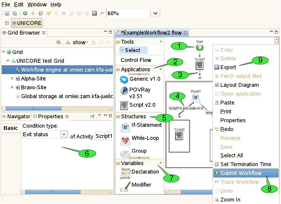This screenshot has height=204, width=281.
Task: Open the Edit menu
Action: pos(19,4)
